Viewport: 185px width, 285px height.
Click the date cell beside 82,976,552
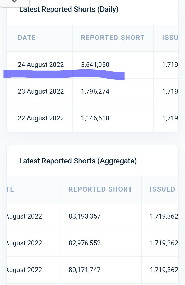(24, 243)
